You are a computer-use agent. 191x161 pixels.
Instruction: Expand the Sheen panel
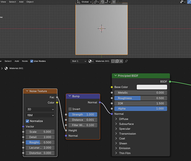pos(116,143)
